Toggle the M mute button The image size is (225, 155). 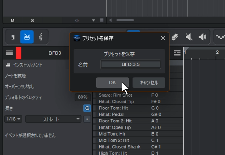[13, 21]
